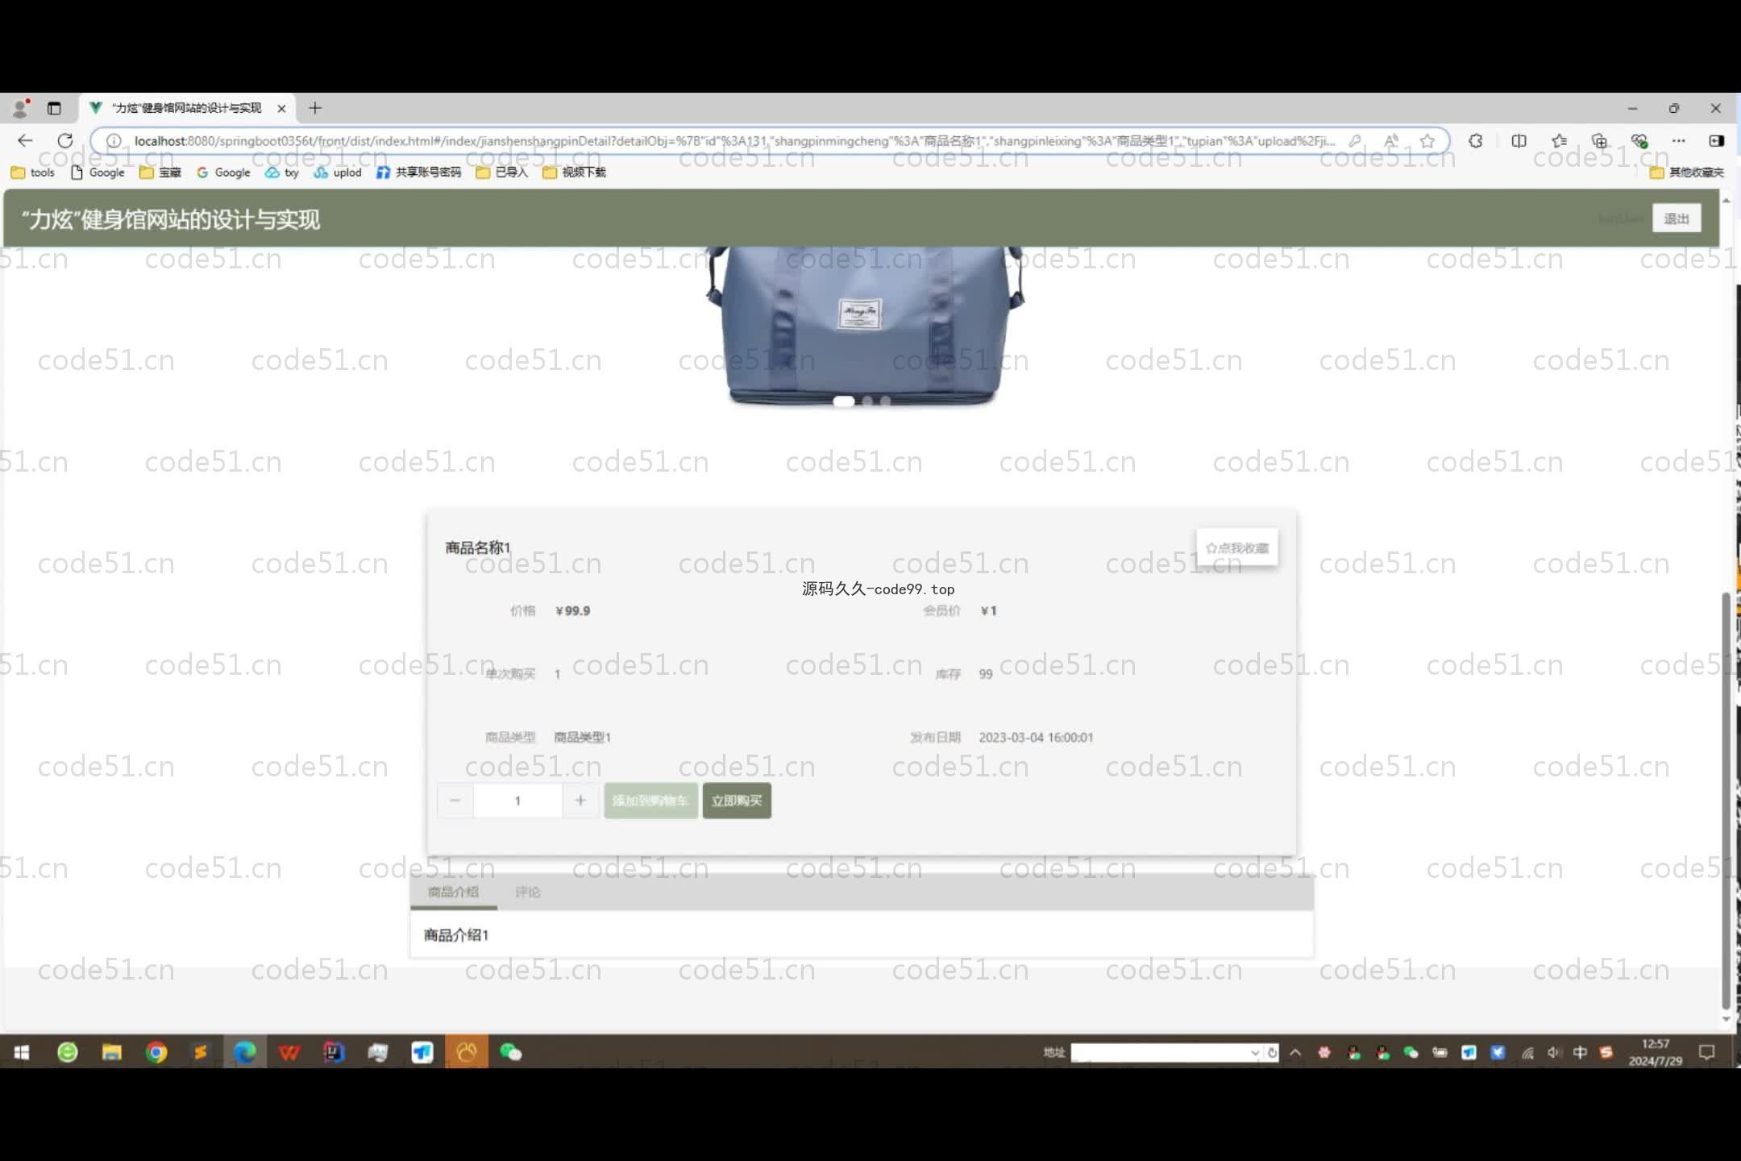The image size is (1741, 1161).
Task: Open the browser extensions icon
Action: [1476, 141]
